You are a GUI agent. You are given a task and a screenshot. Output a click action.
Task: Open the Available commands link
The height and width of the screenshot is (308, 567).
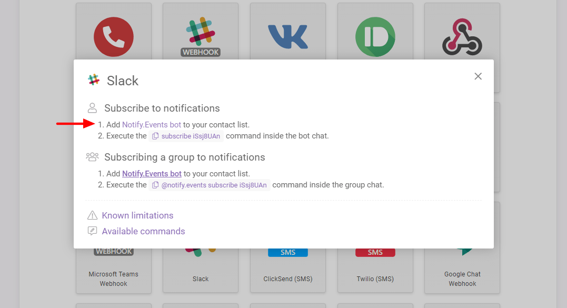click(143, 231)
